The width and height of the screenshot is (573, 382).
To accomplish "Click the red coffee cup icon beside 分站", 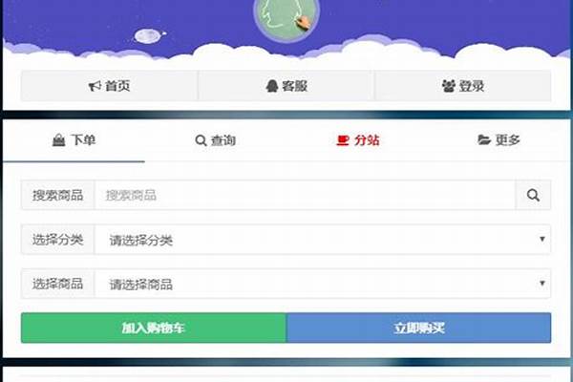I will point(343,140).
